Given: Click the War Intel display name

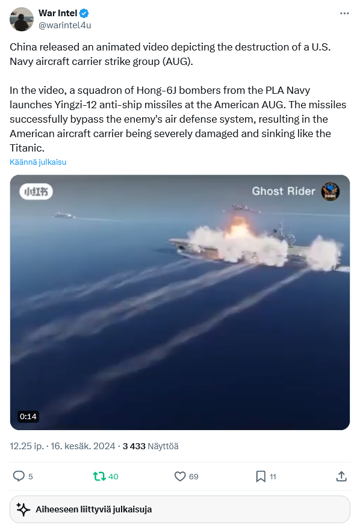Looking at the screenshot, I should 58,13.
